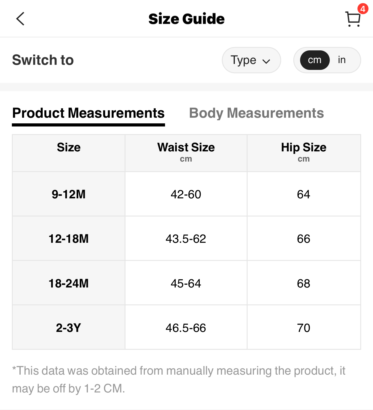Select the 12-18M size row

pos(69,239)
